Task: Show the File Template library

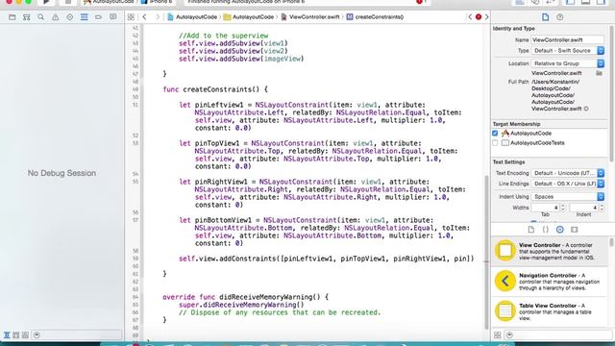Action: click(x=531, y=230)
